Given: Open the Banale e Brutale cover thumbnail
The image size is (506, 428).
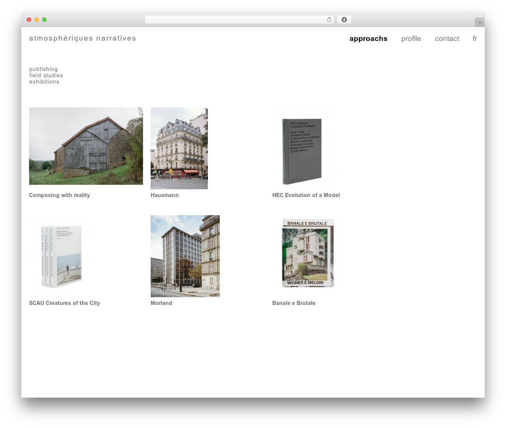Looking at the screenshot, I should coord(308,253).
